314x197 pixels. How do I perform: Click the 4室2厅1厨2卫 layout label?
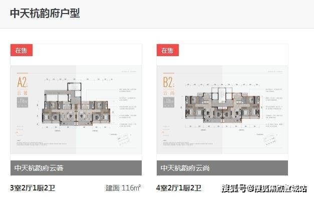179,188
